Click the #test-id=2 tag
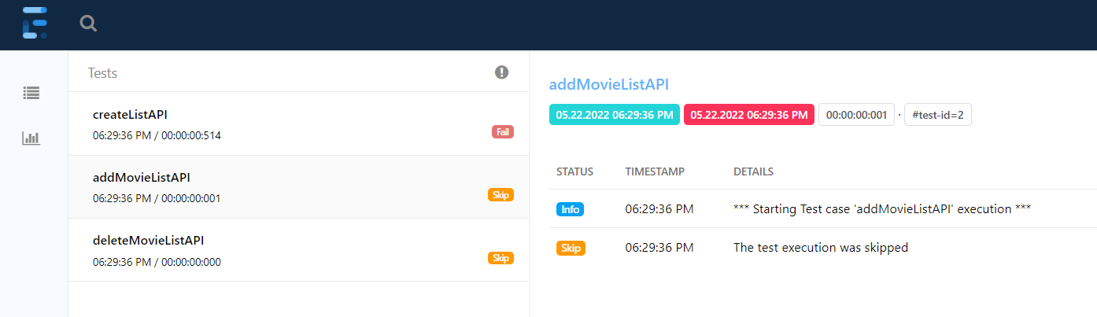 click(938, 115)
